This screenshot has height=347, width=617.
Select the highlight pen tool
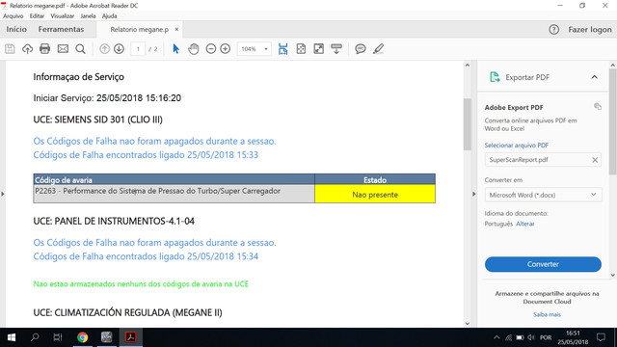tap(378, 49)
